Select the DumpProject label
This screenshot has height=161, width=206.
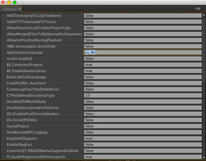pyautogui.click(x=18, y=126)
